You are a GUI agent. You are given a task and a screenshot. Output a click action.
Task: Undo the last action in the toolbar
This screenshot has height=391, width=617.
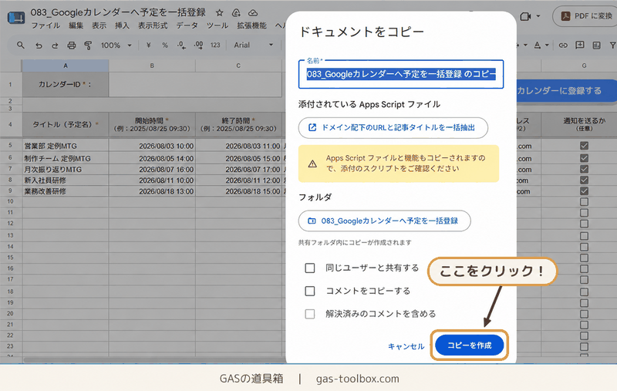tap(39, 46)
